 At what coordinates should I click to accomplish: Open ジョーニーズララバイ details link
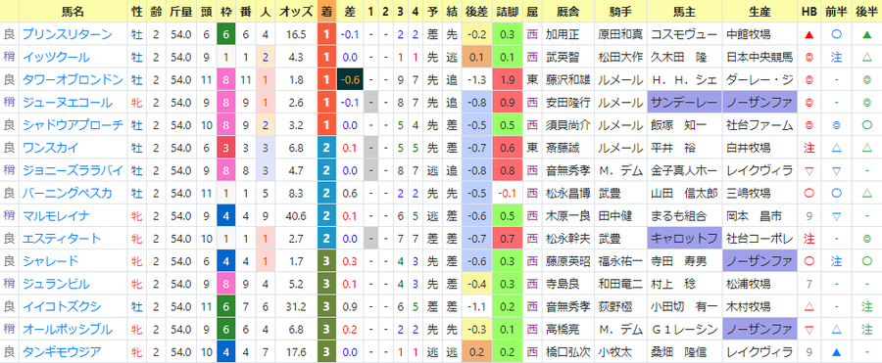click(x=73, y=170)
